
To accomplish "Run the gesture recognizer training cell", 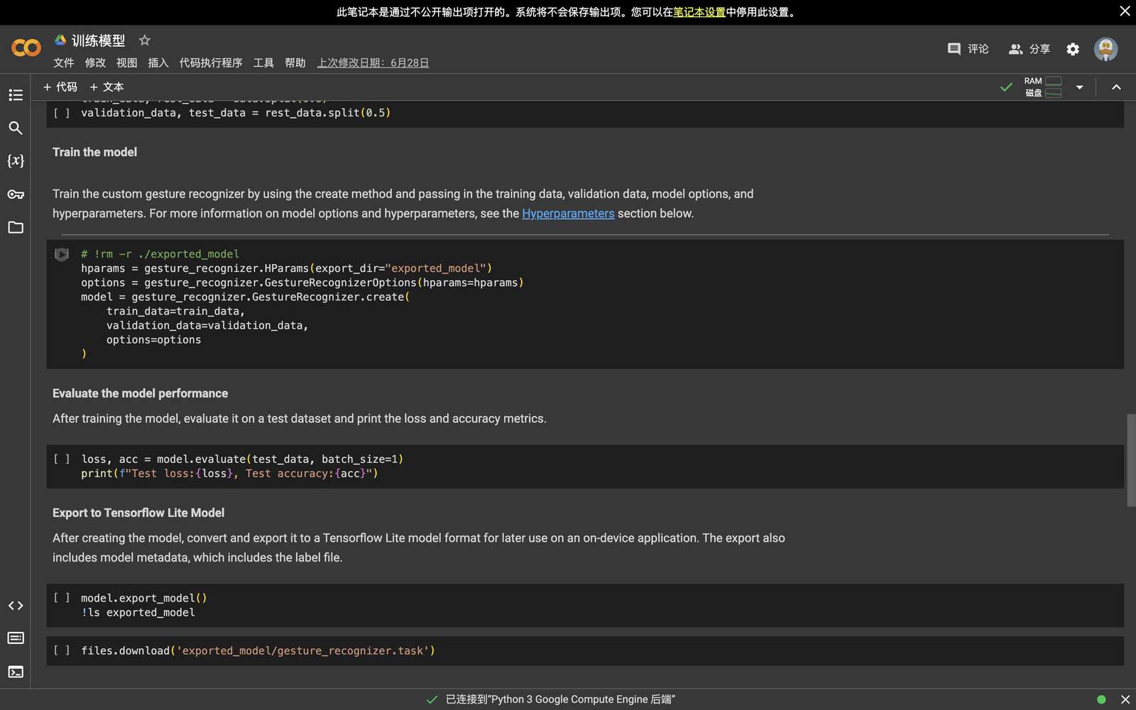I will tap(62, 254).
